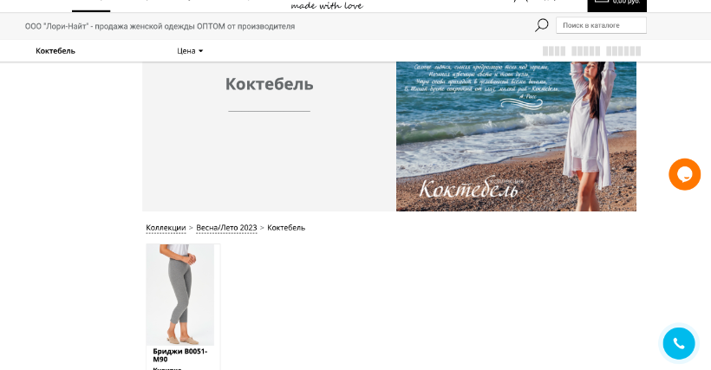This screenshot has width=711, height=370.
Task: Focus the Поиск в каталоге search field
Action: pyautogui.click(x=601, y=25)
